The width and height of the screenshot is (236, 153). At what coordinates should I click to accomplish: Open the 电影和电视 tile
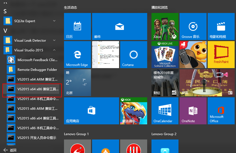coord(221,26)
